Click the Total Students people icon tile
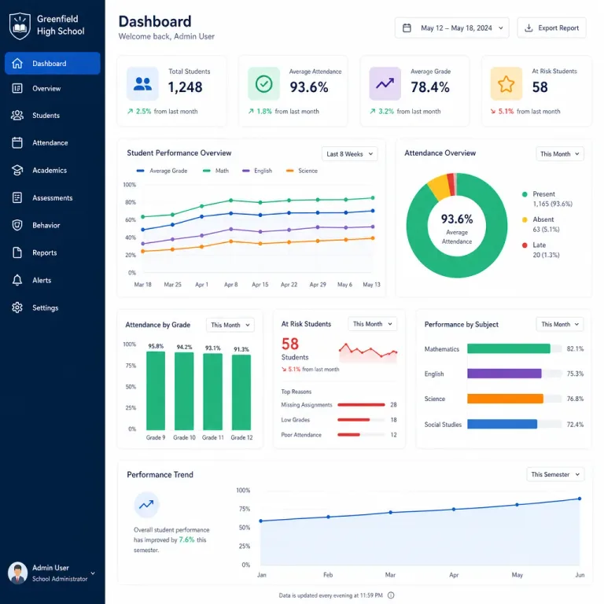Viewport: 604px width, 604px height. pos(142,83)
